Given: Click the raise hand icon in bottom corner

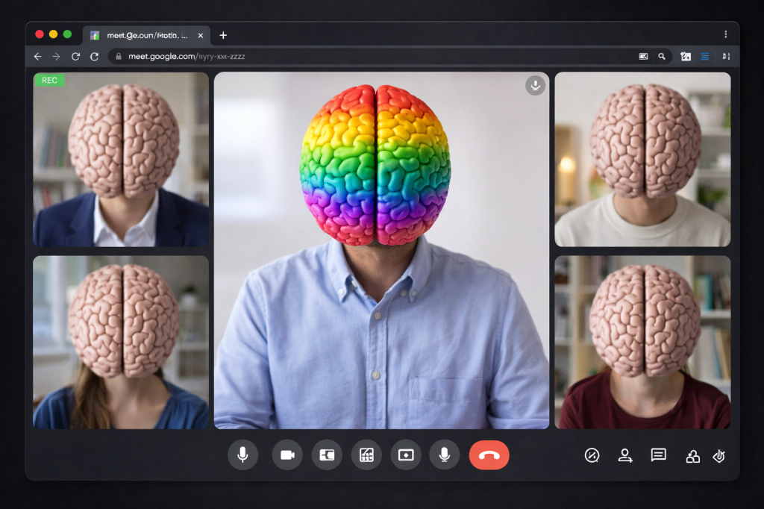Looking at the screenshot, I should pos(719,456).
